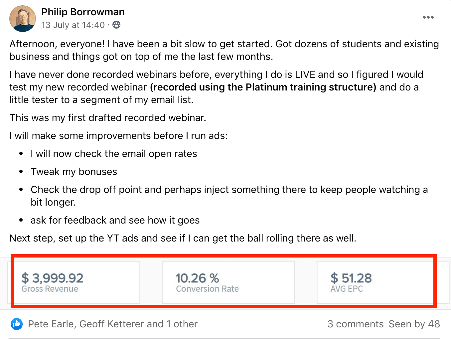Click the $51.28 AVG EPC card

pos(375,282)
